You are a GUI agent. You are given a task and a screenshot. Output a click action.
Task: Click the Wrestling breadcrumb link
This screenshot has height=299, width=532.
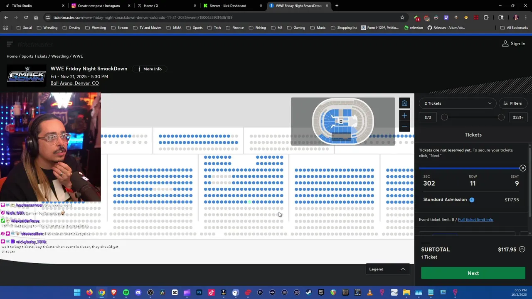click(60, 56)
